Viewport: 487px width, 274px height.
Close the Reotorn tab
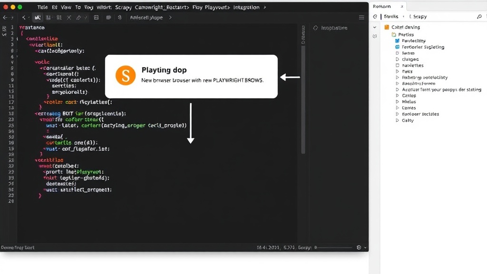402,6
